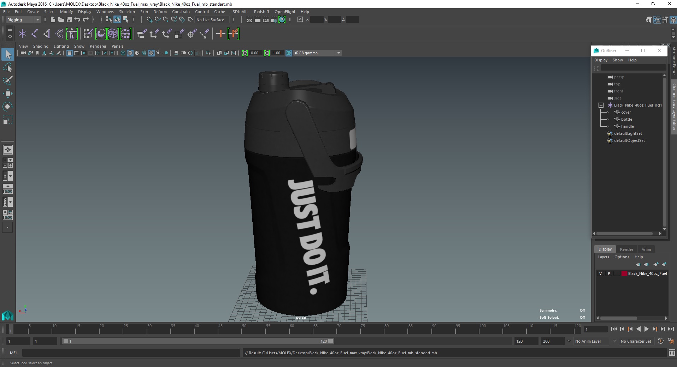Choose the Paint selection tool
The width and height of the screenshot is (677, 367).
click(8, 80)
